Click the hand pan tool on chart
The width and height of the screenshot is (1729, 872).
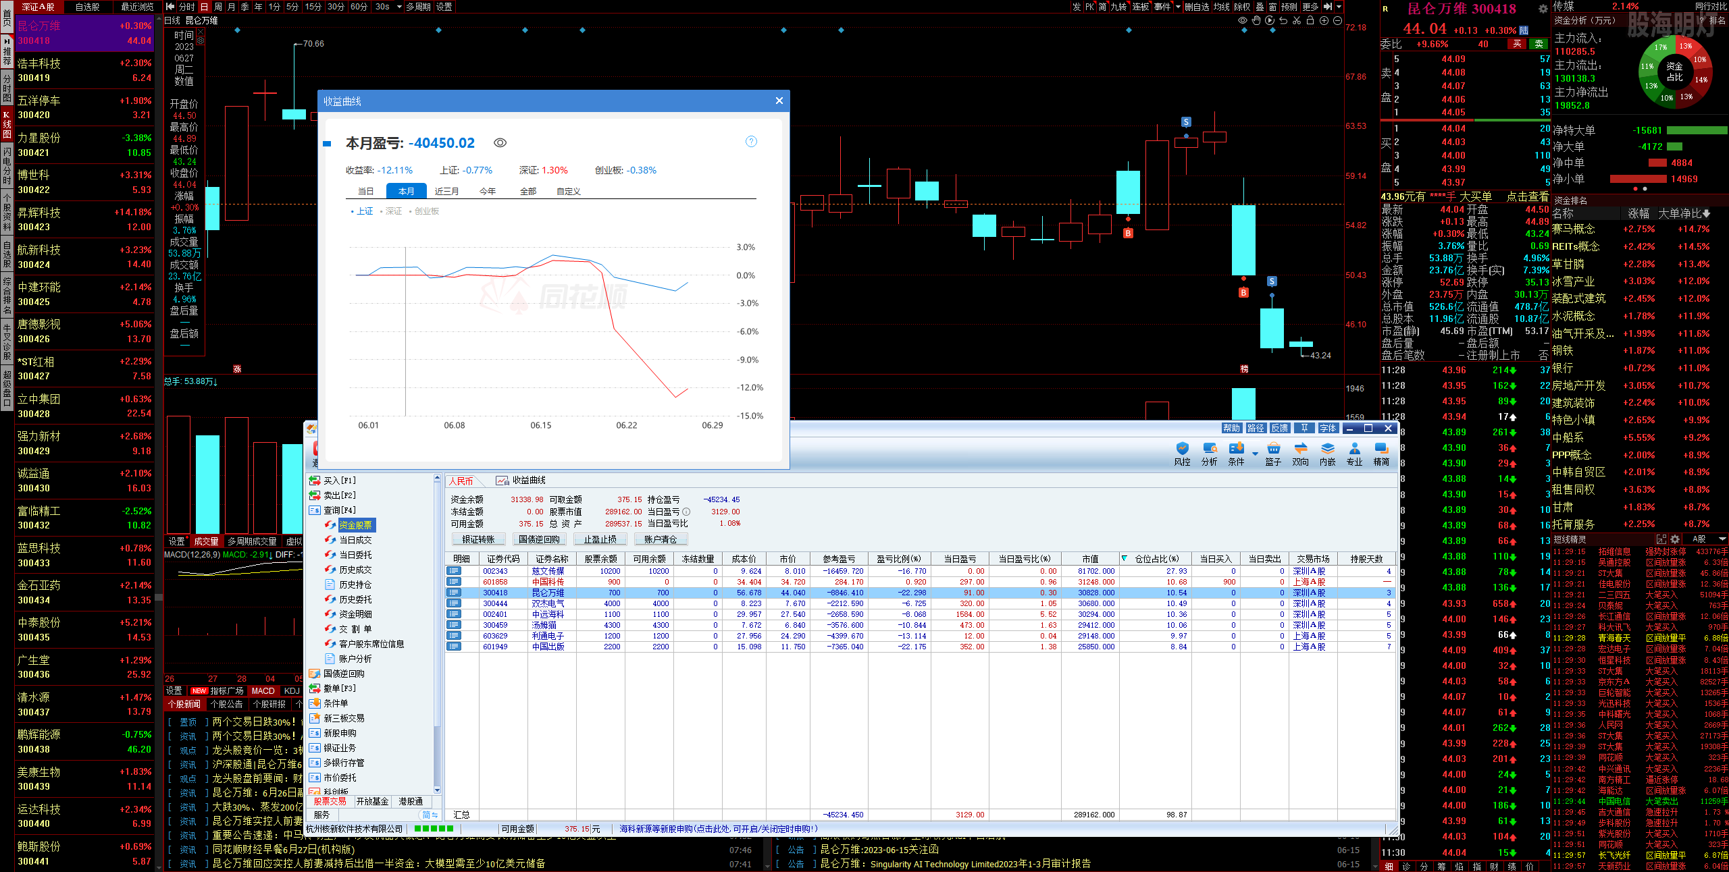coord(1256,21)
